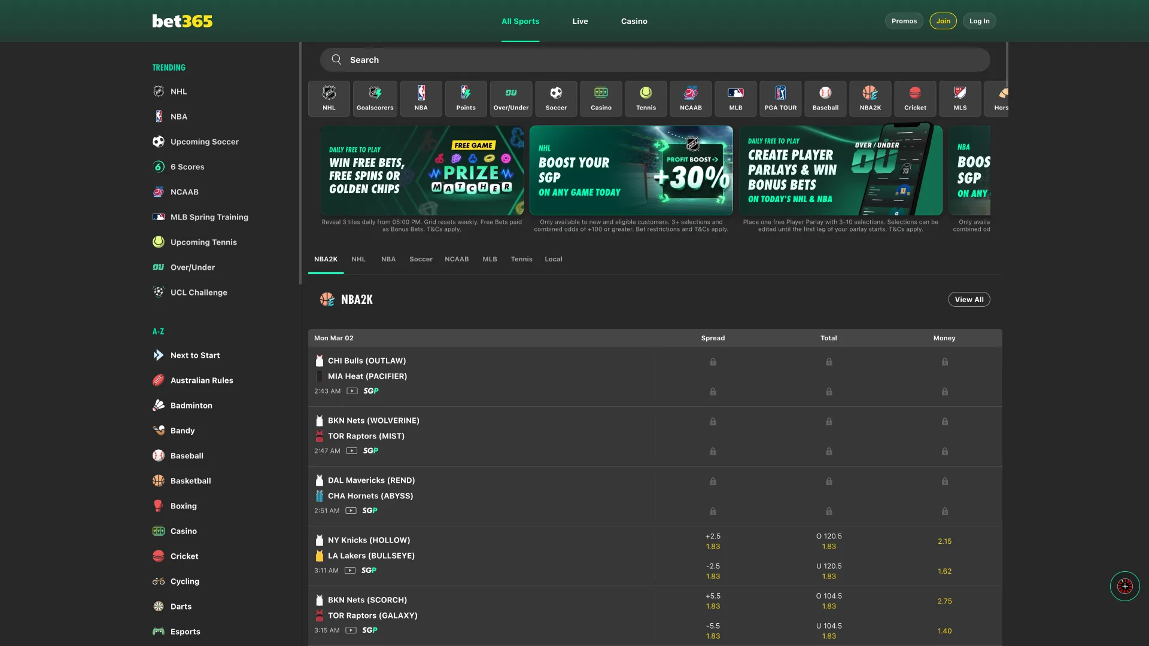1149x646 pixels.
Task: Open the Create Player Parlays banner
Action: (x=841, y=170)
